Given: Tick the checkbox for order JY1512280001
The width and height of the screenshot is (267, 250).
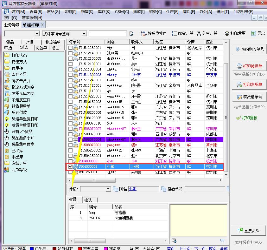Looking at the screenshot, I should pyautogui.click(x=70, y=48).
